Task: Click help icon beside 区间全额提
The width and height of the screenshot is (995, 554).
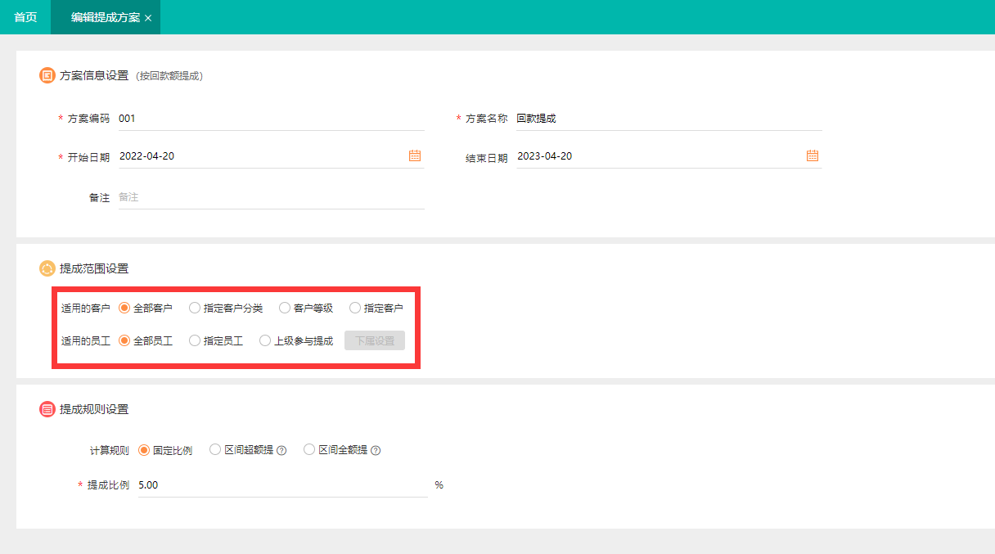Action: [x=376, y=450]
